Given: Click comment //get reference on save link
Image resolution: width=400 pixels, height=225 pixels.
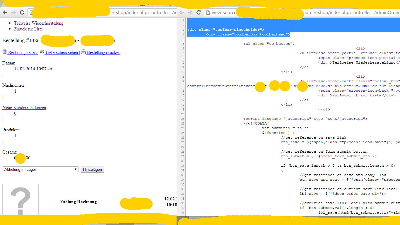Looking at the screenshot, I should [x=314, y=137].
